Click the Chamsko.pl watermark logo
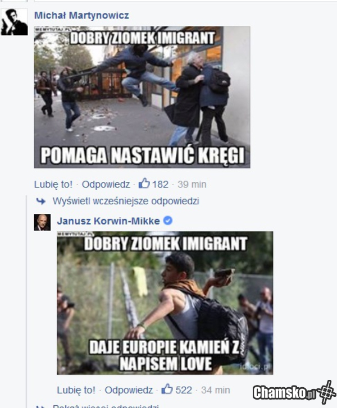 [x=294, y=392]
